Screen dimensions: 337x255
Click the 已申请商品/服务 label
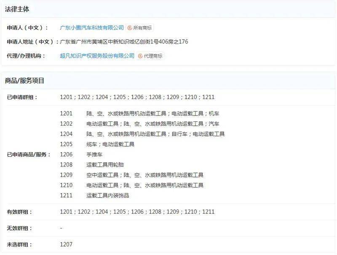[x=29, y=154]
